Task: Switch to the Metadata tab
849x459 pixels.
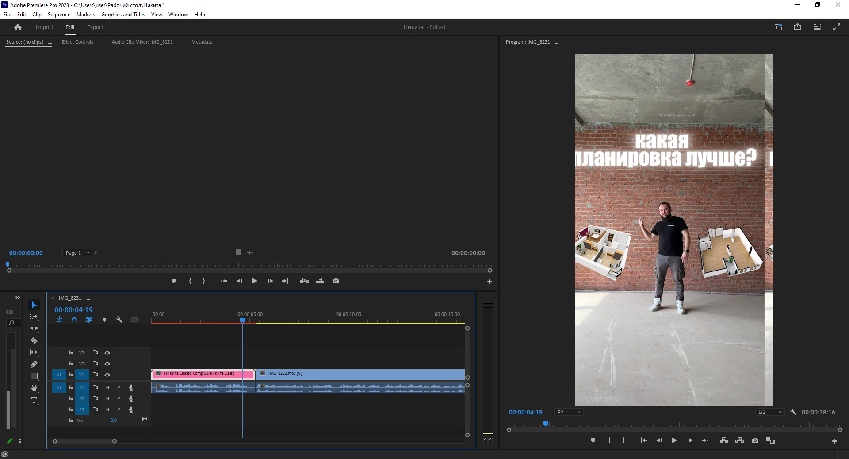Action: [202, 42]
